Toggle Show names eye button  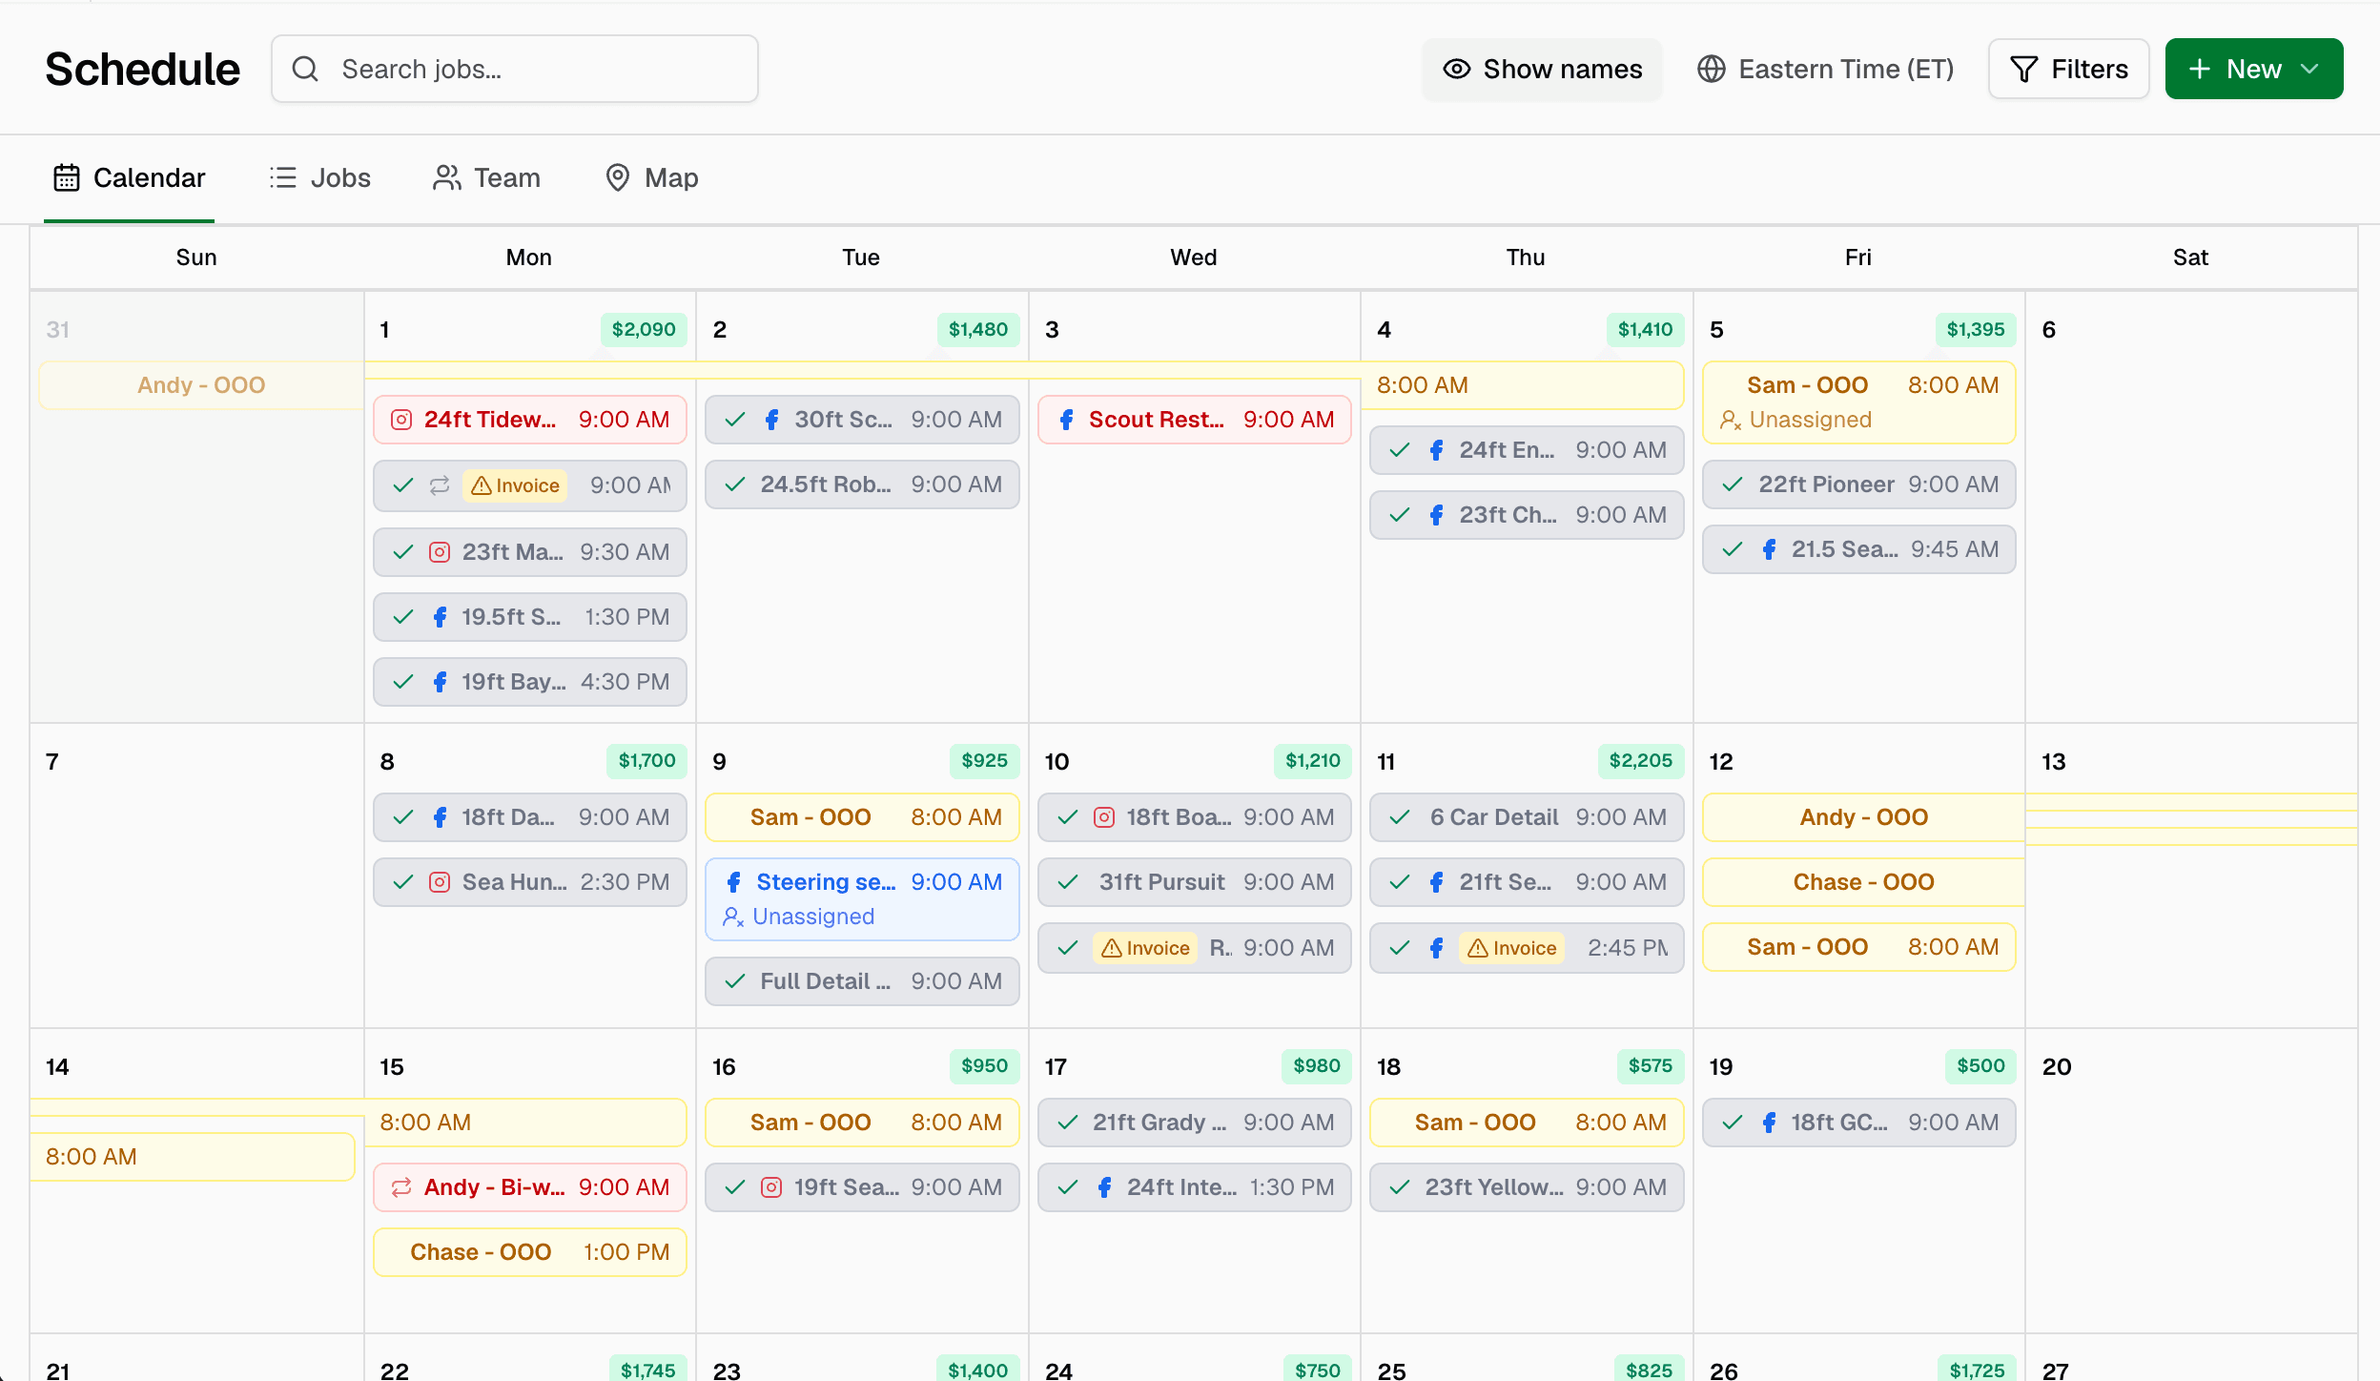[1542, 69]
